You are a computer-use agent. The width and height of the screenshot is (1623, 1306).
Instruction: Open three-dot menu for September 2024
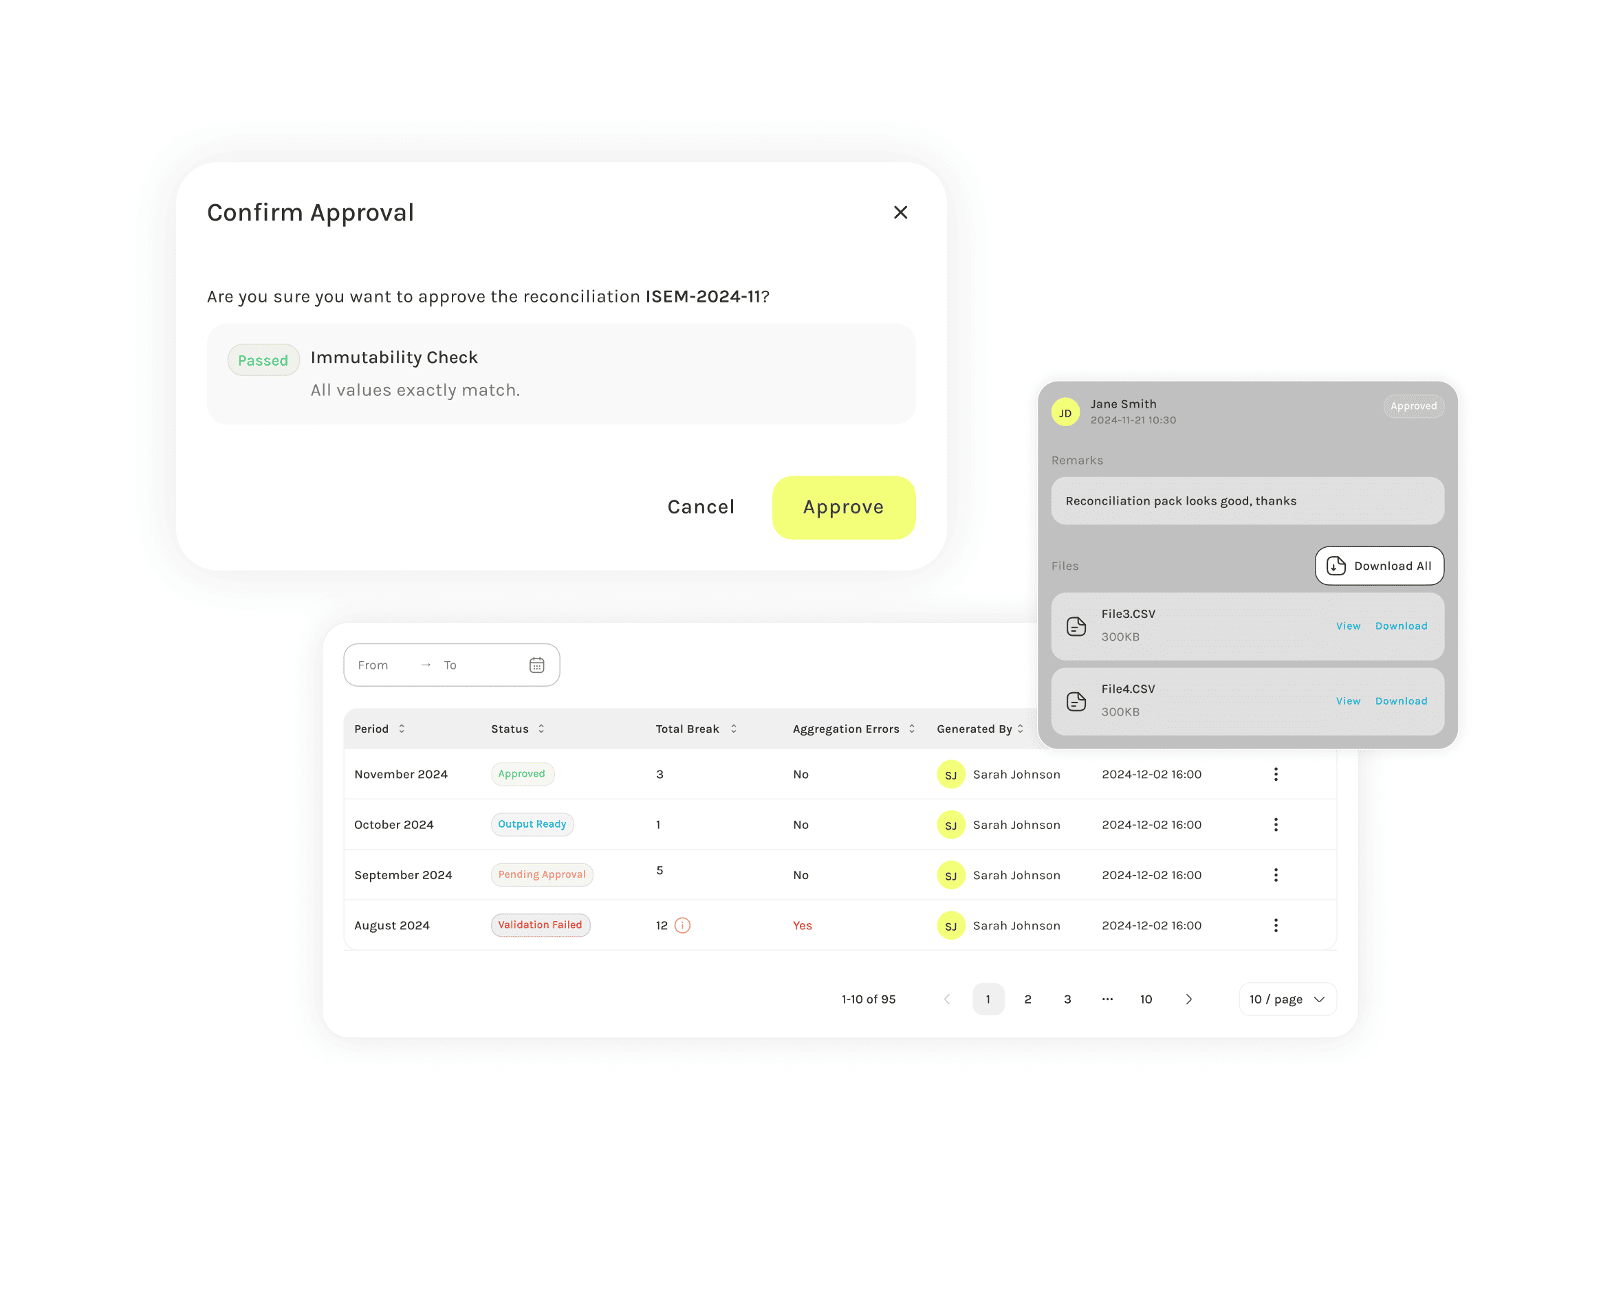pos(1275,875)
